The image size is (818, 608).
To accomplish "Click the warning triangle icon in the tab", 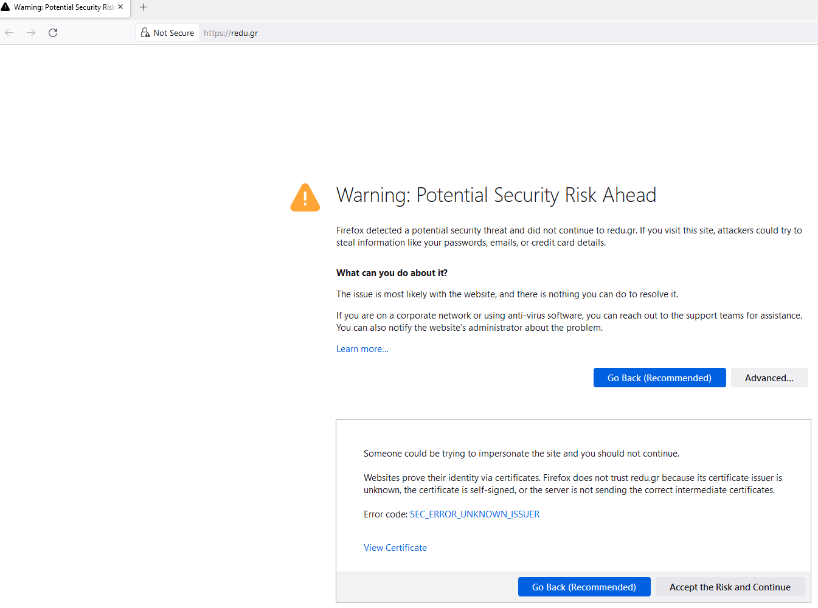I will click(5, 7).
